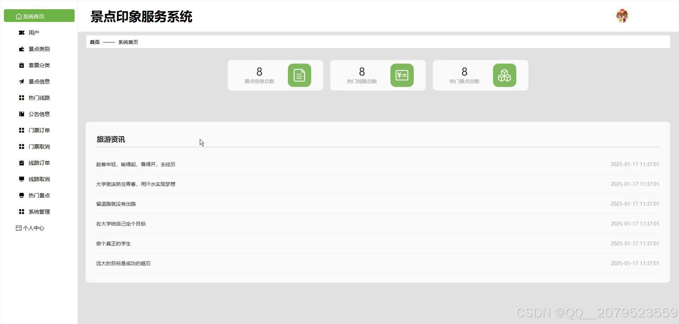Image resolution: width=679 pixels, height=324 pixels.
Task: Click the grid icon beside 热门线路
Action: pos(22,98)
